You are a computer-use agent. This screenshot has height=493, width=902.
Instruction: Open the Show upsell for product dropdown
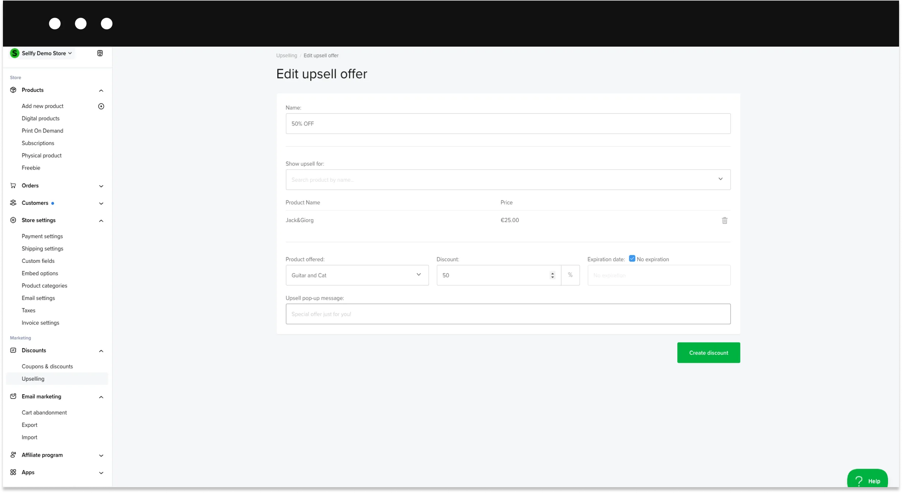(508, 180)
